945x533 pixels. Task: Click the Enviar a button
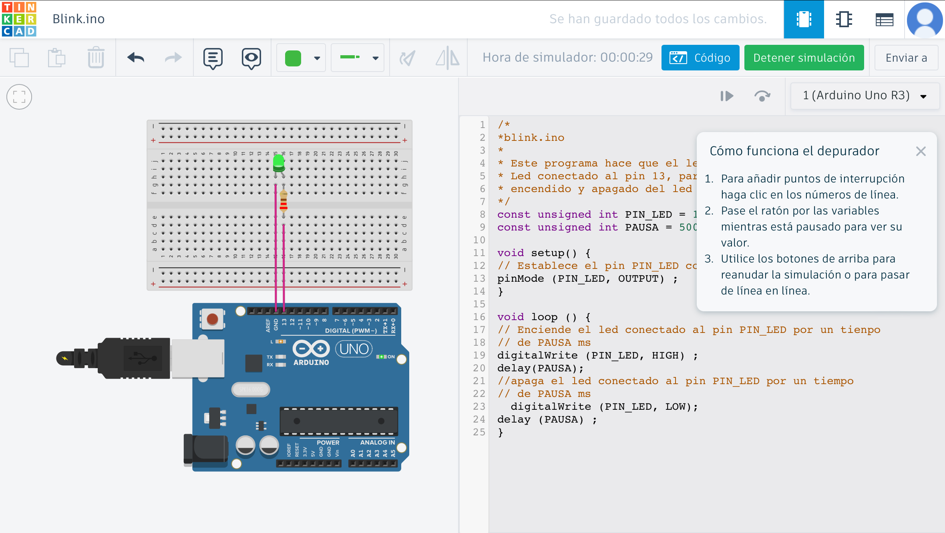coord(906,58)
